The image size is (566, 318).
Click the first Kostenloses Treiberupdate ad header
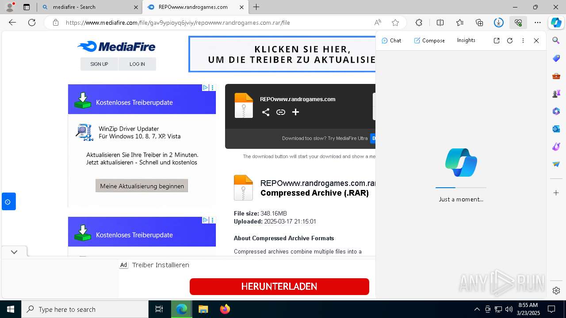pyautogui.click(x=142, y=99)
